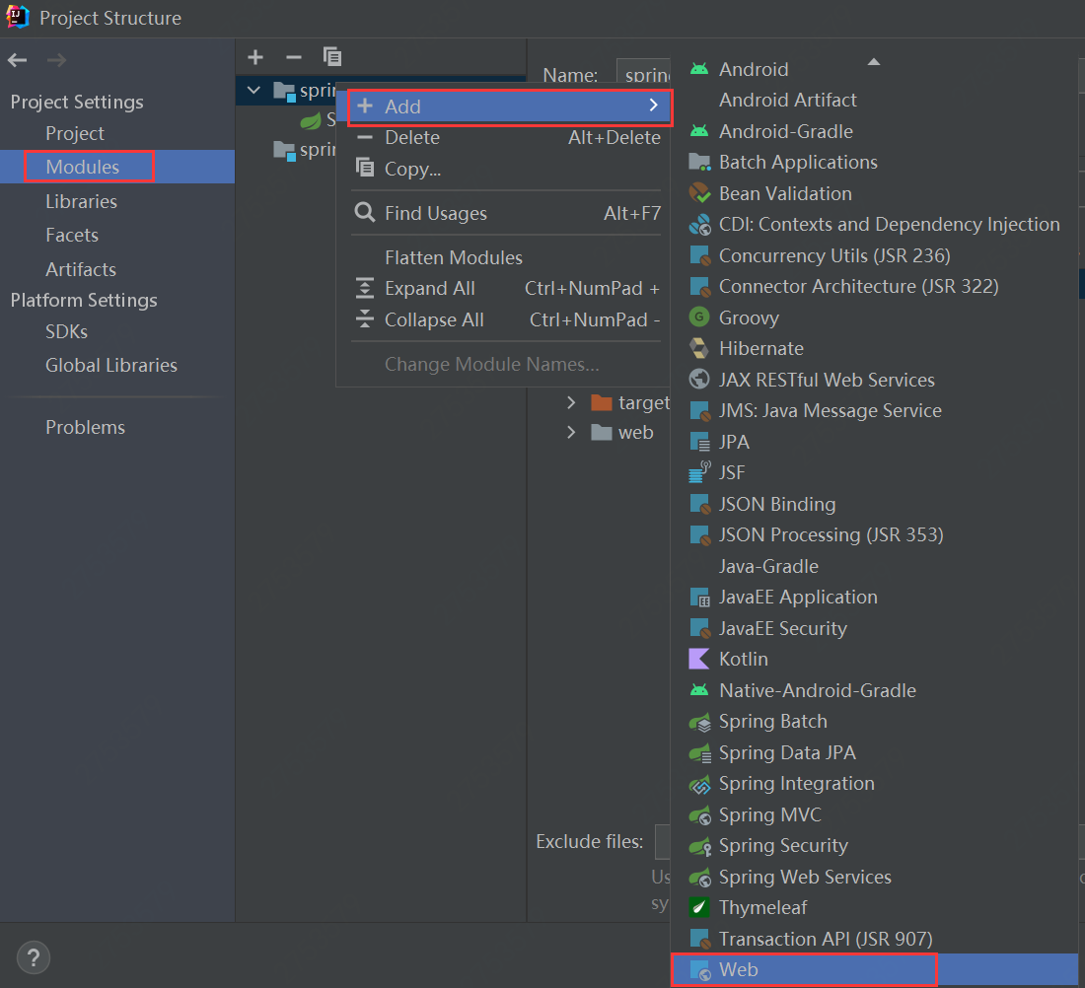Click the Find Usages magnifier icon

click(x=365, y=212)
